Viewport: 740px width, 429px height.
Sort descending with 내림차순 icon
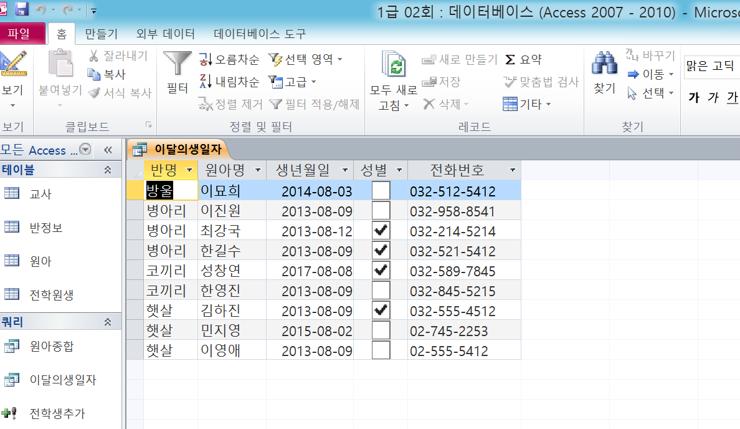(206, 81)
